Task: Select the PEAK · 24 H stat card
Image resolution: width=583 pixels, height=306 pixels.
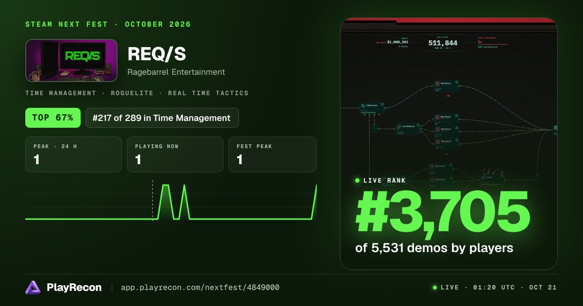Action: [x=73, y=154]
